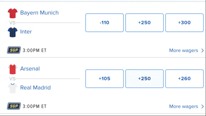The width and height of the screenshot is (206, 116).
Task: Open the Arsenal team name link
Action: tap(30, 69)
